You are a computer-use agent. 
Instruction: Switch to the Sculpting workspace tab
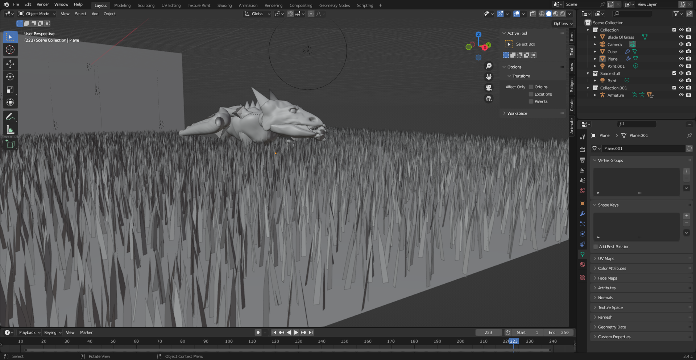click(x=146, y=5)
